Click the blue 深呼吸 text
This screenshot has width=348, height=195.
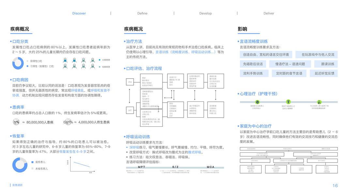coord(134,147)
